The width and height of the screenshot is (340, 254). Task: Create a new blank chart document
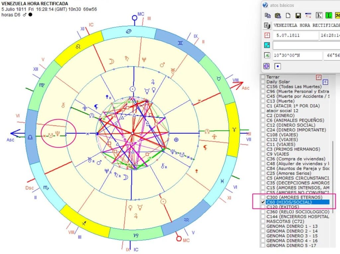click(x=288, y=15)
